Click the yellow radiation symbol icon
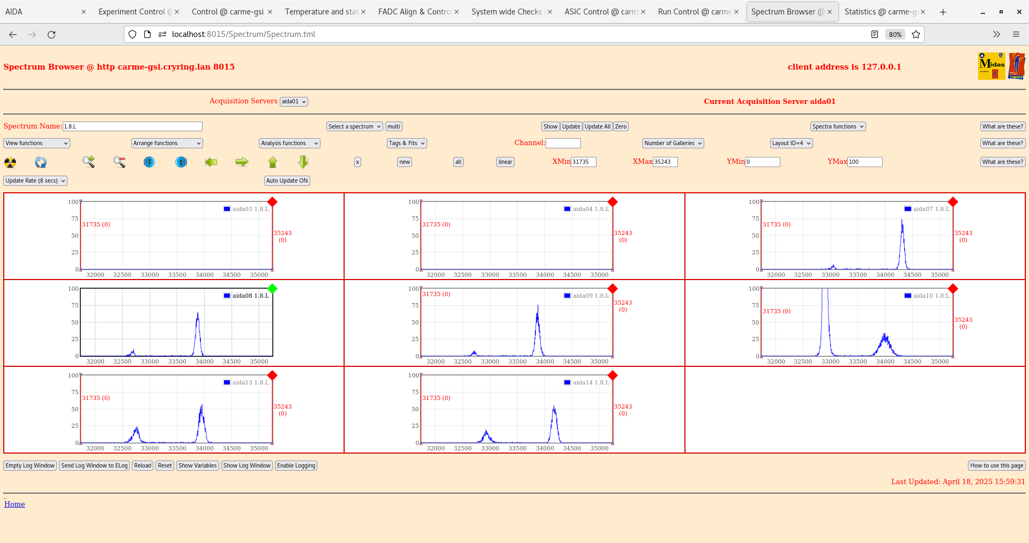This screenshot has width=1029, height=543. tap(10, 162)
